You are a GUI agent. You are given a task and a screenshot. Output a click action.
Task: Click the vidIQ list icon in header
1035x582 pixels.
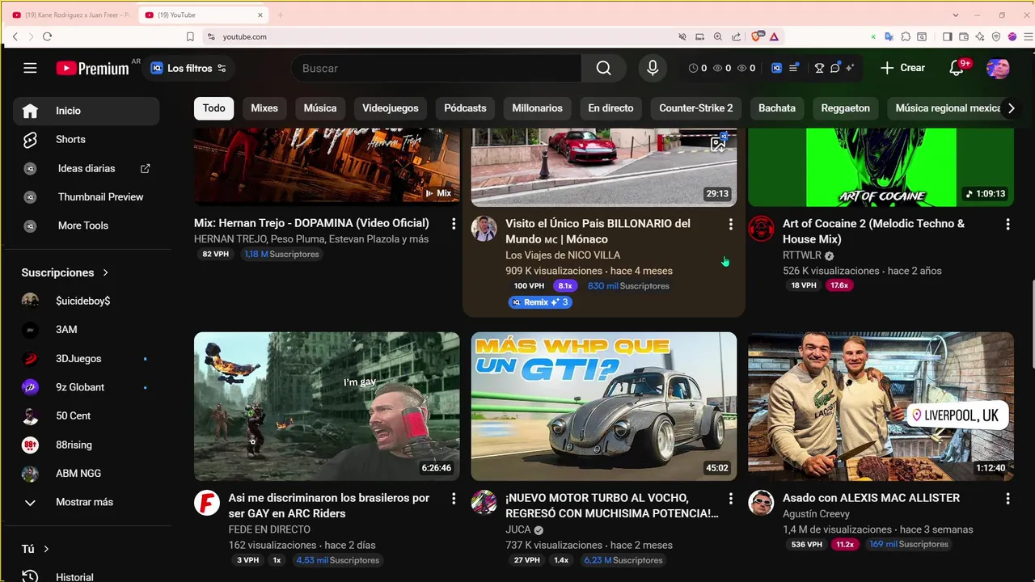click(x=794, y=68)
